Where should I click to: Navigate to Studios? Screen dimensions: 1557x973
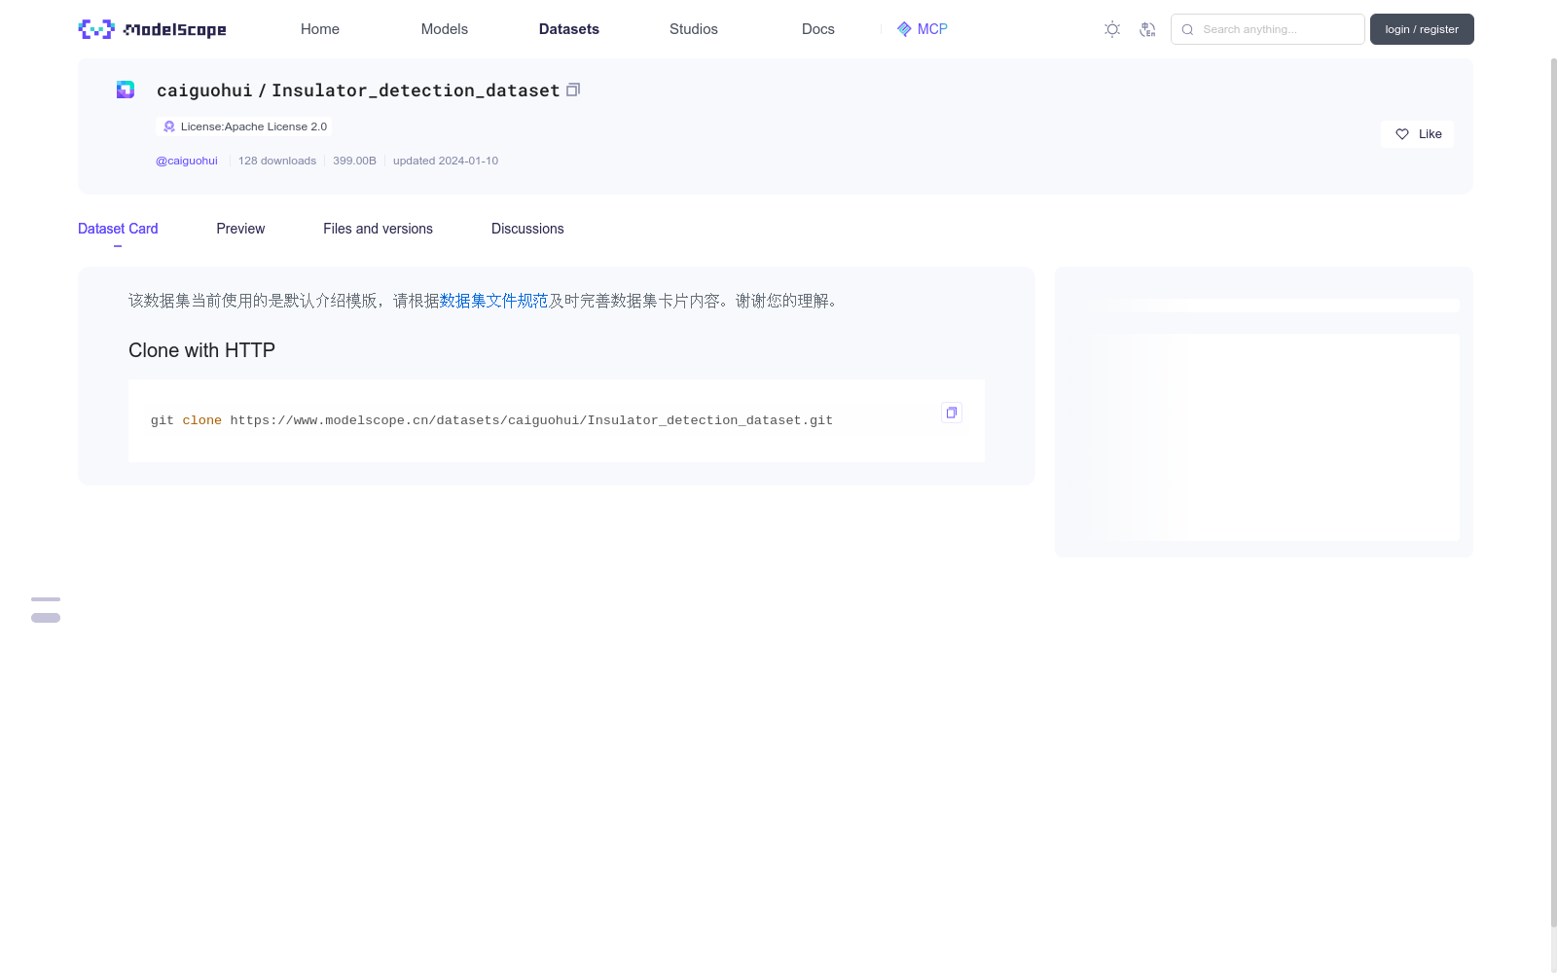[x=694, y=29]
